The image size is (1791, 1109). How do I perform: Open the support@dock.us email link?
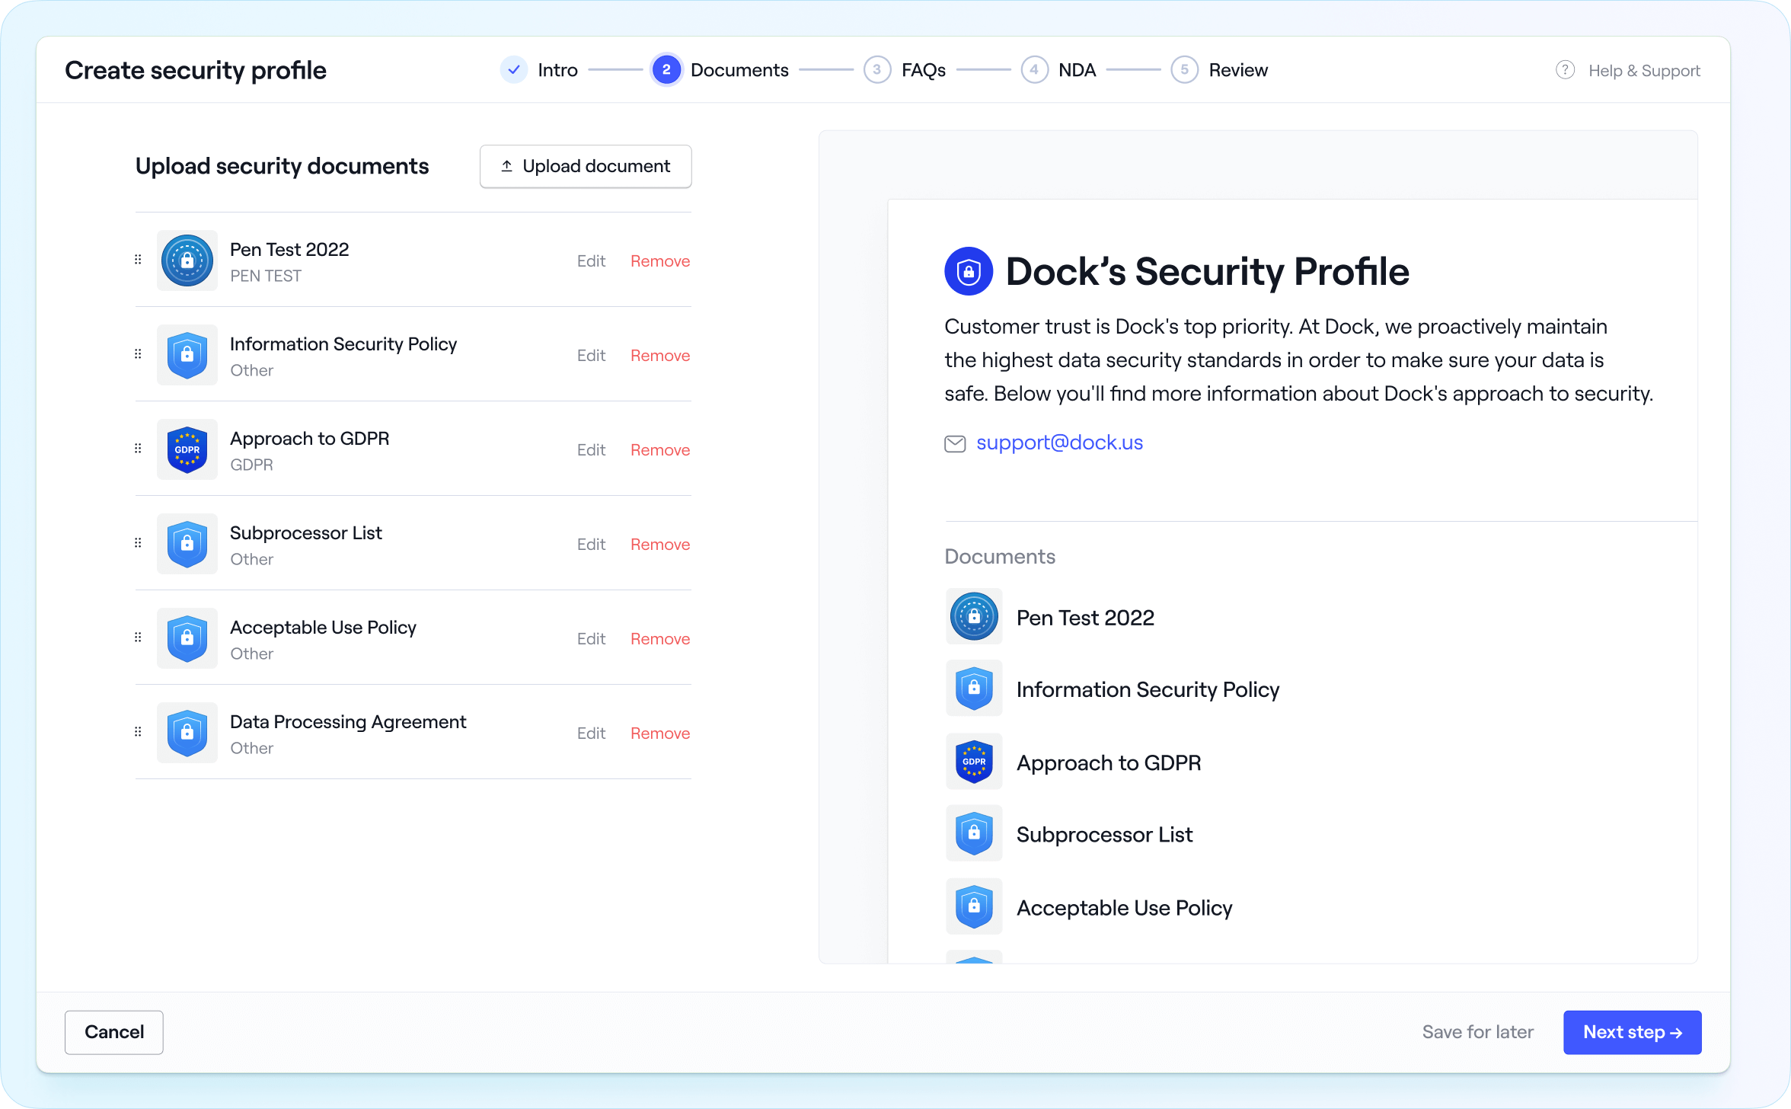(1059, 442)
